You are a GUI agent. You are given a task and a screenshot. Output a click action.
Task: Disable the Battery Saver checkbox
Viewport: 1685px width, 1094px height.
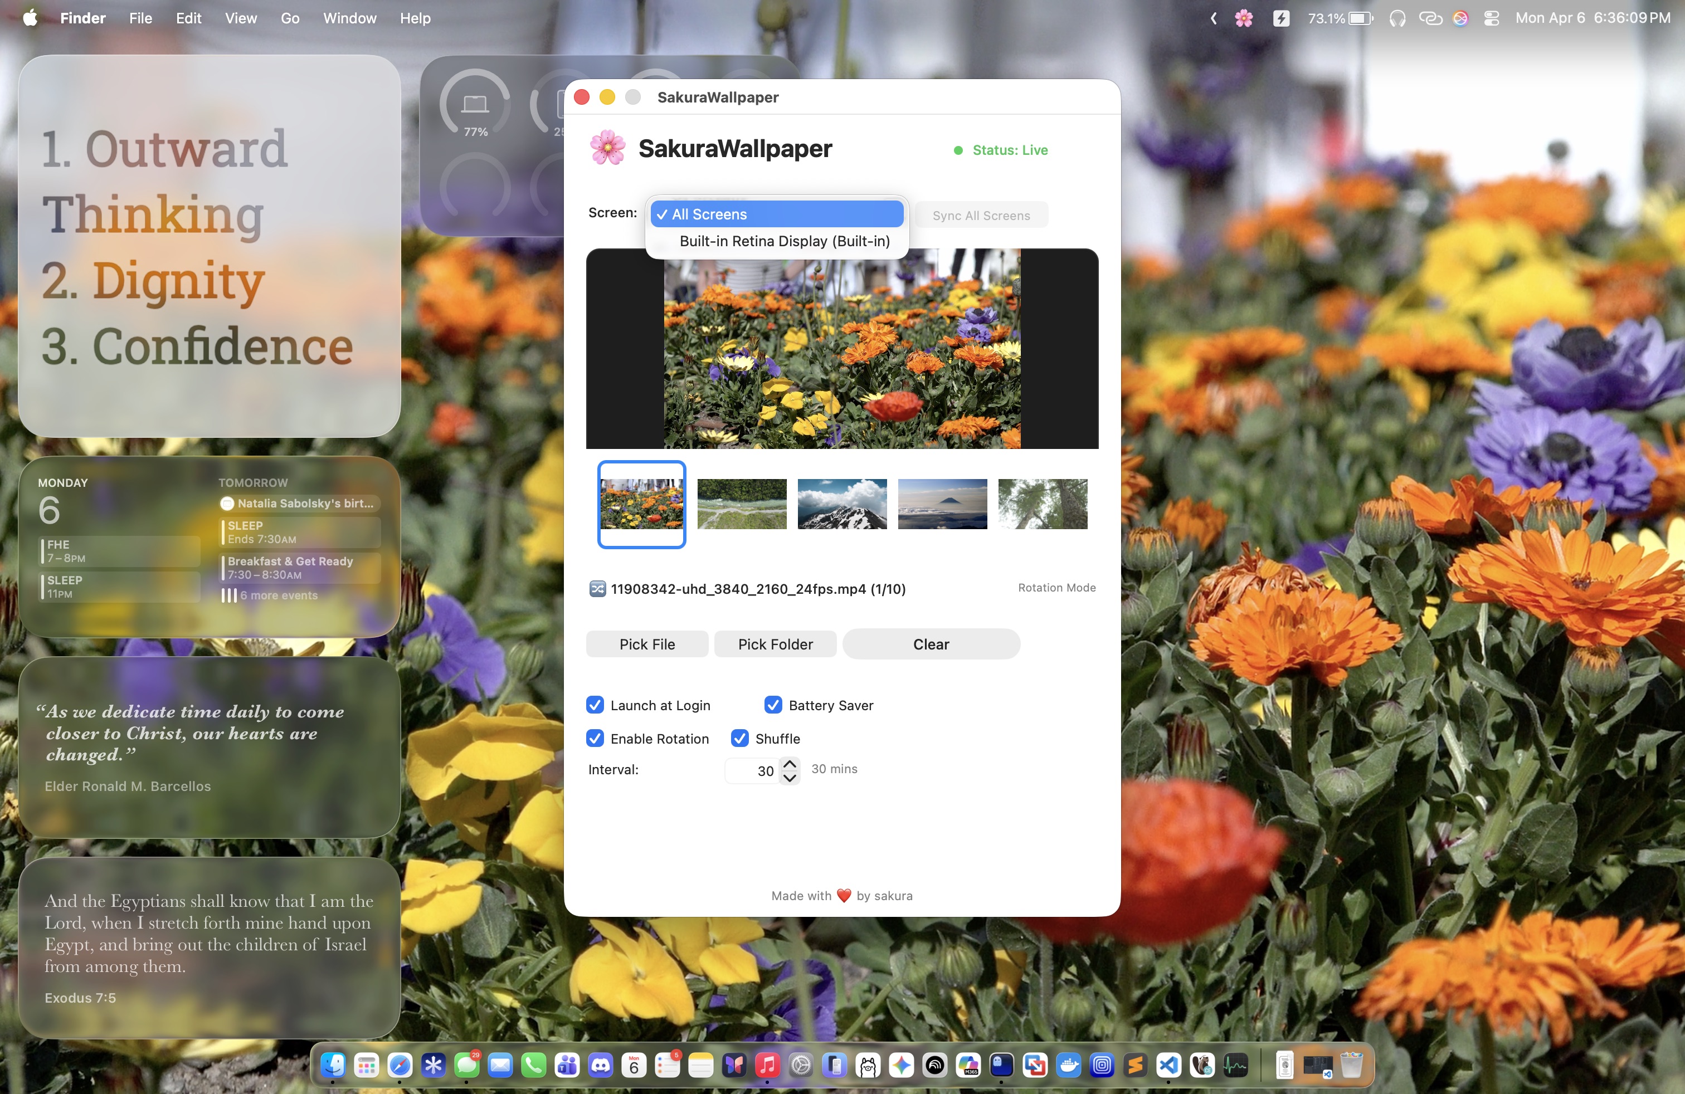click(x=772, y=705)
